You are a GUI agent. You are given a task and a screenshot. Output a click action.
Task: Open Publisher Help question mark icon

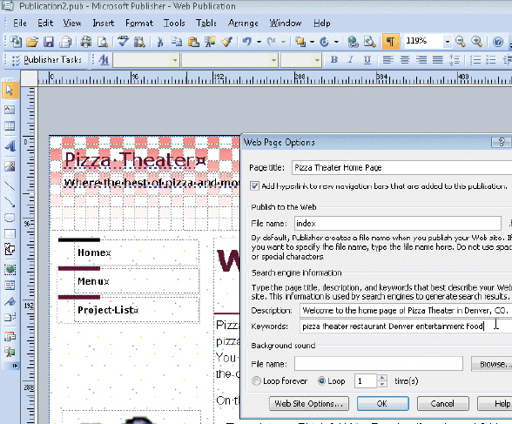point(498,42)
